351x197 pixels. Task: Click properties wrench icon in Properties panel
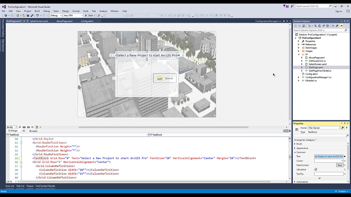[342, 128]
